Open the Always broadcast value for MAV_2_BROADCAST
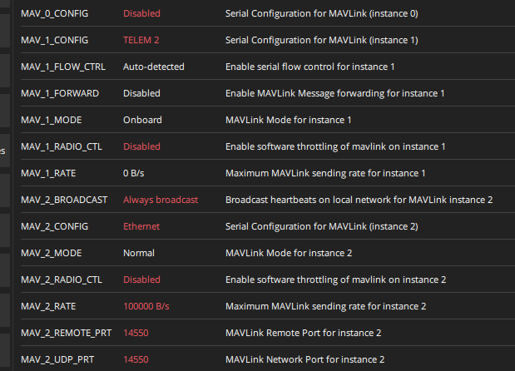The height and width of the screenshot is (371, 515). coord(161,200)
